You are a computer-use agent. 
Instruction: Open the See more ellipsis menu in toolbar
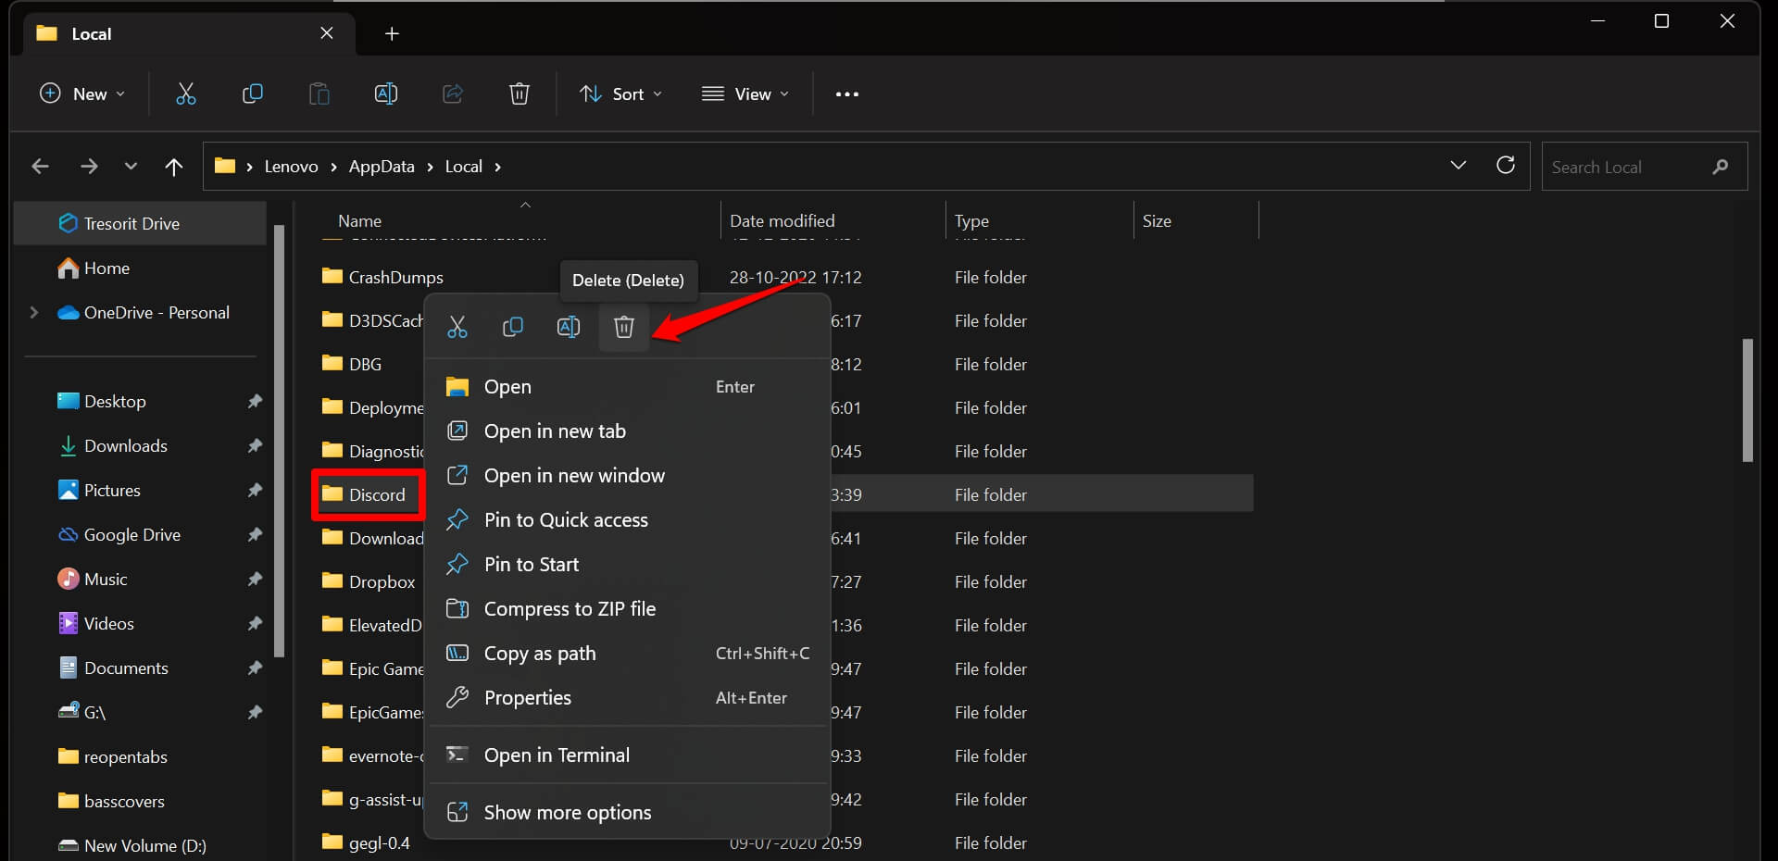[846, 94]
